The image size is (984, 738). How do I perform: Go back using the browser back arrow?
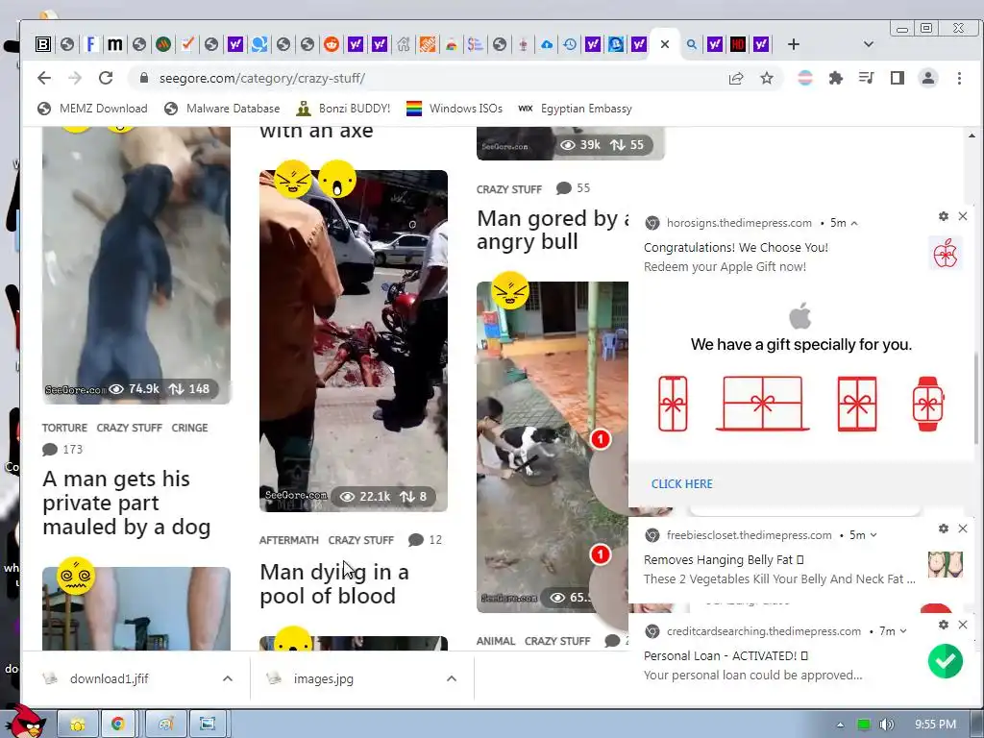click(x=44, y=78)
